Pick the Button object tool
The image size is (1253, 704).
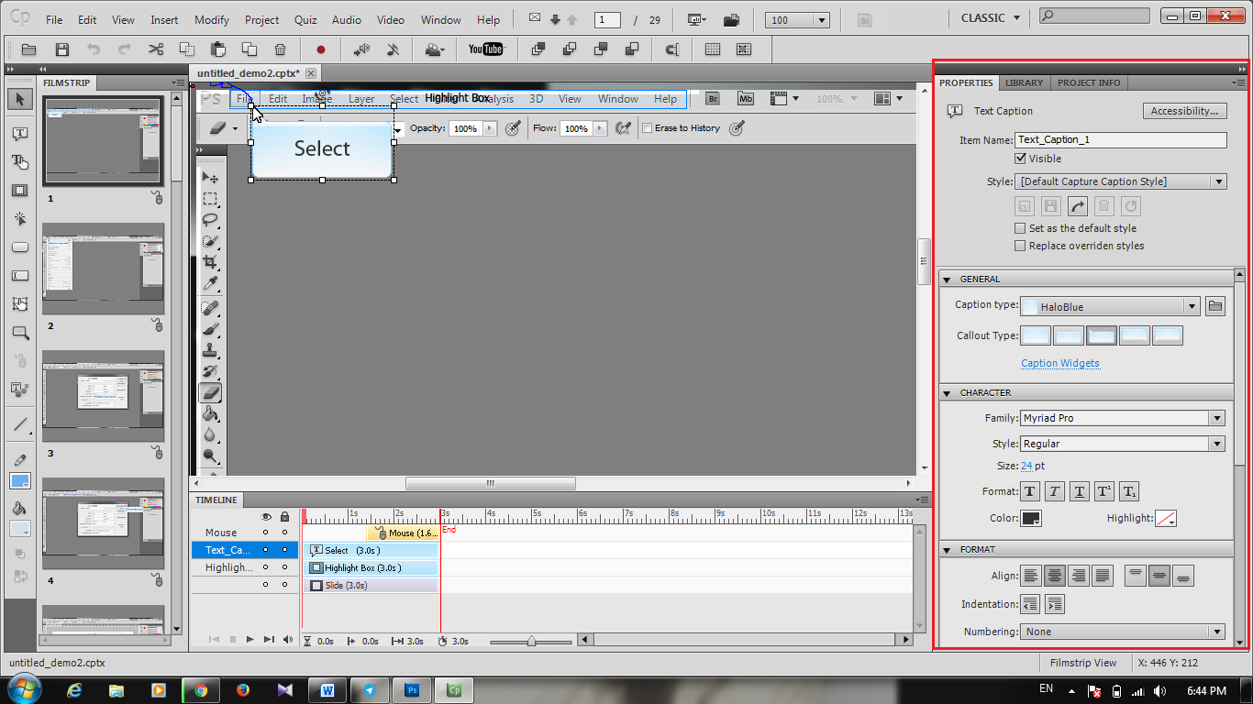[x=19, y=247]
